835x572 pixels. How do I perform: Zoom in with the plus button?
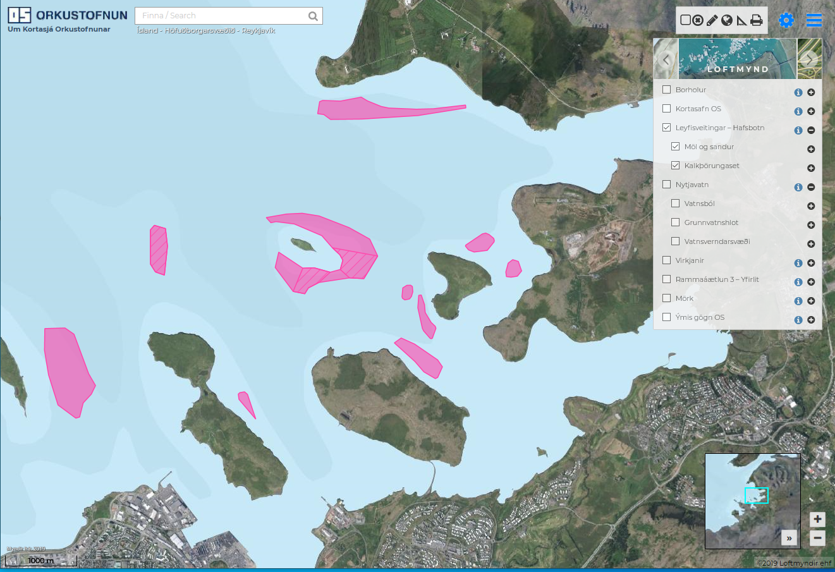817,519
